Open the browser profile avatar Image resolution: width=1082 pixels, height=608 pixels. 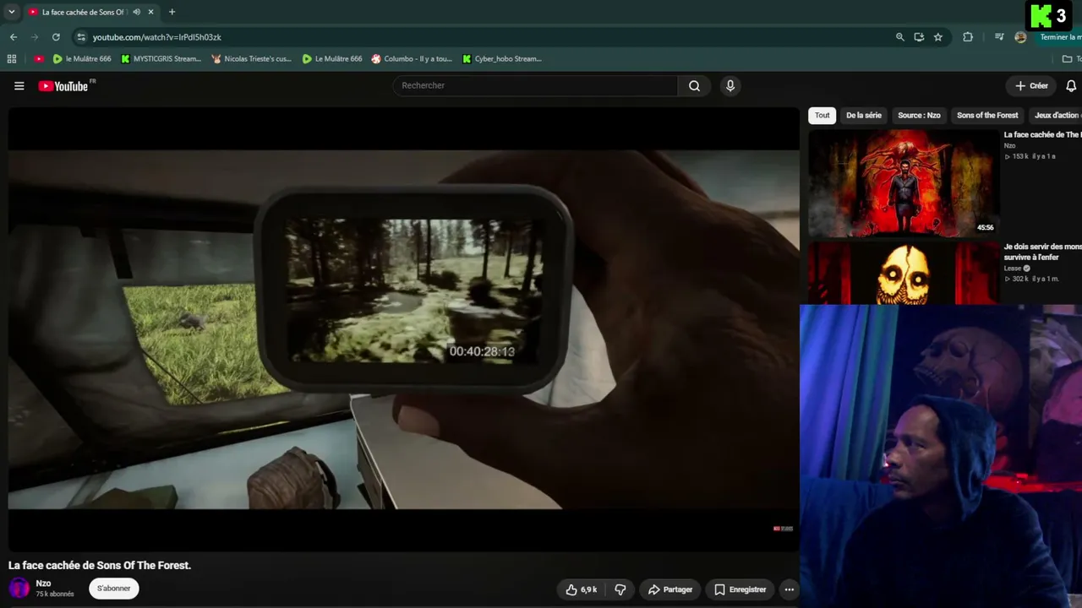click(x=1020, y=37)
